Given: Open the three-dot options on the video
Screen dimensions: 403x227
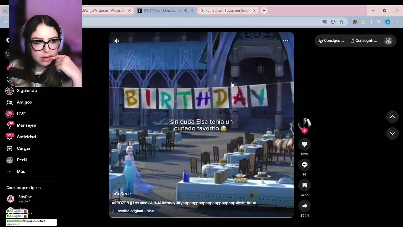Looking at the screenshot, I should tap(286, 41).
